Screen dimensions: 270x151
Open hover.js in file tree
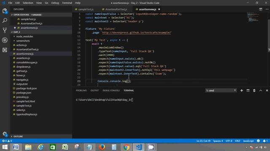coord(21,75)
